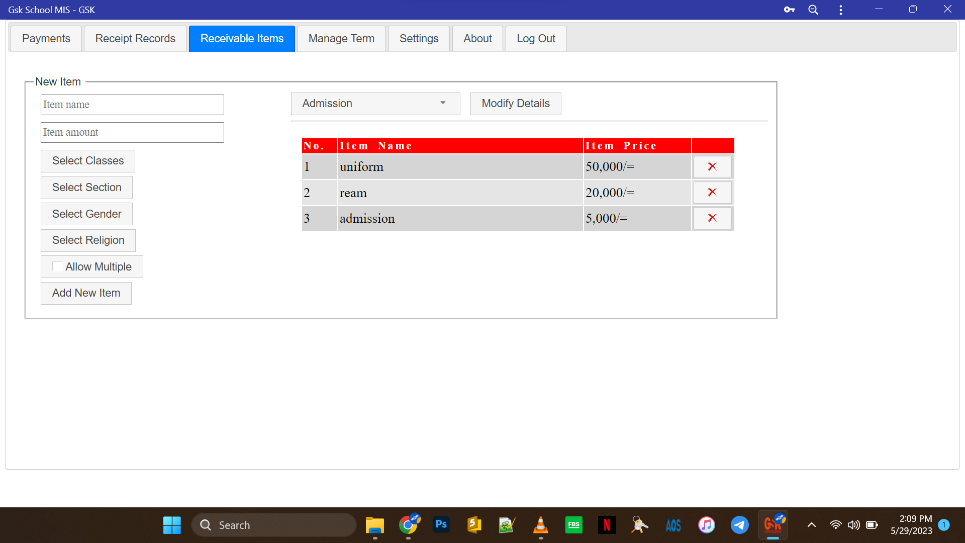Open the three-dot menu in title bar
This screenshot has width=965, height=543.
coord(841,10)
